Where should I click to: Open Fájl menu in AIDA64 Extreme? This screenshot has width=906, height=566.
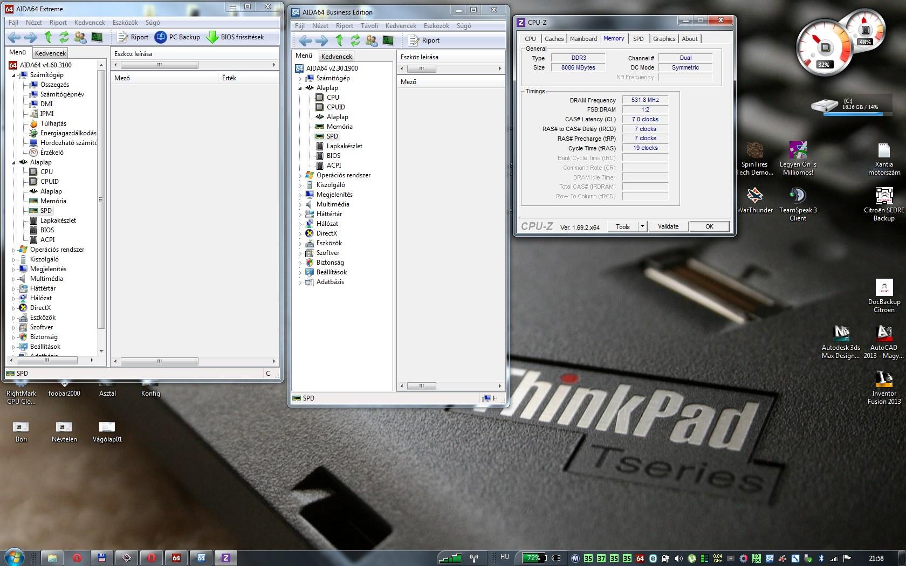[13, 23]
